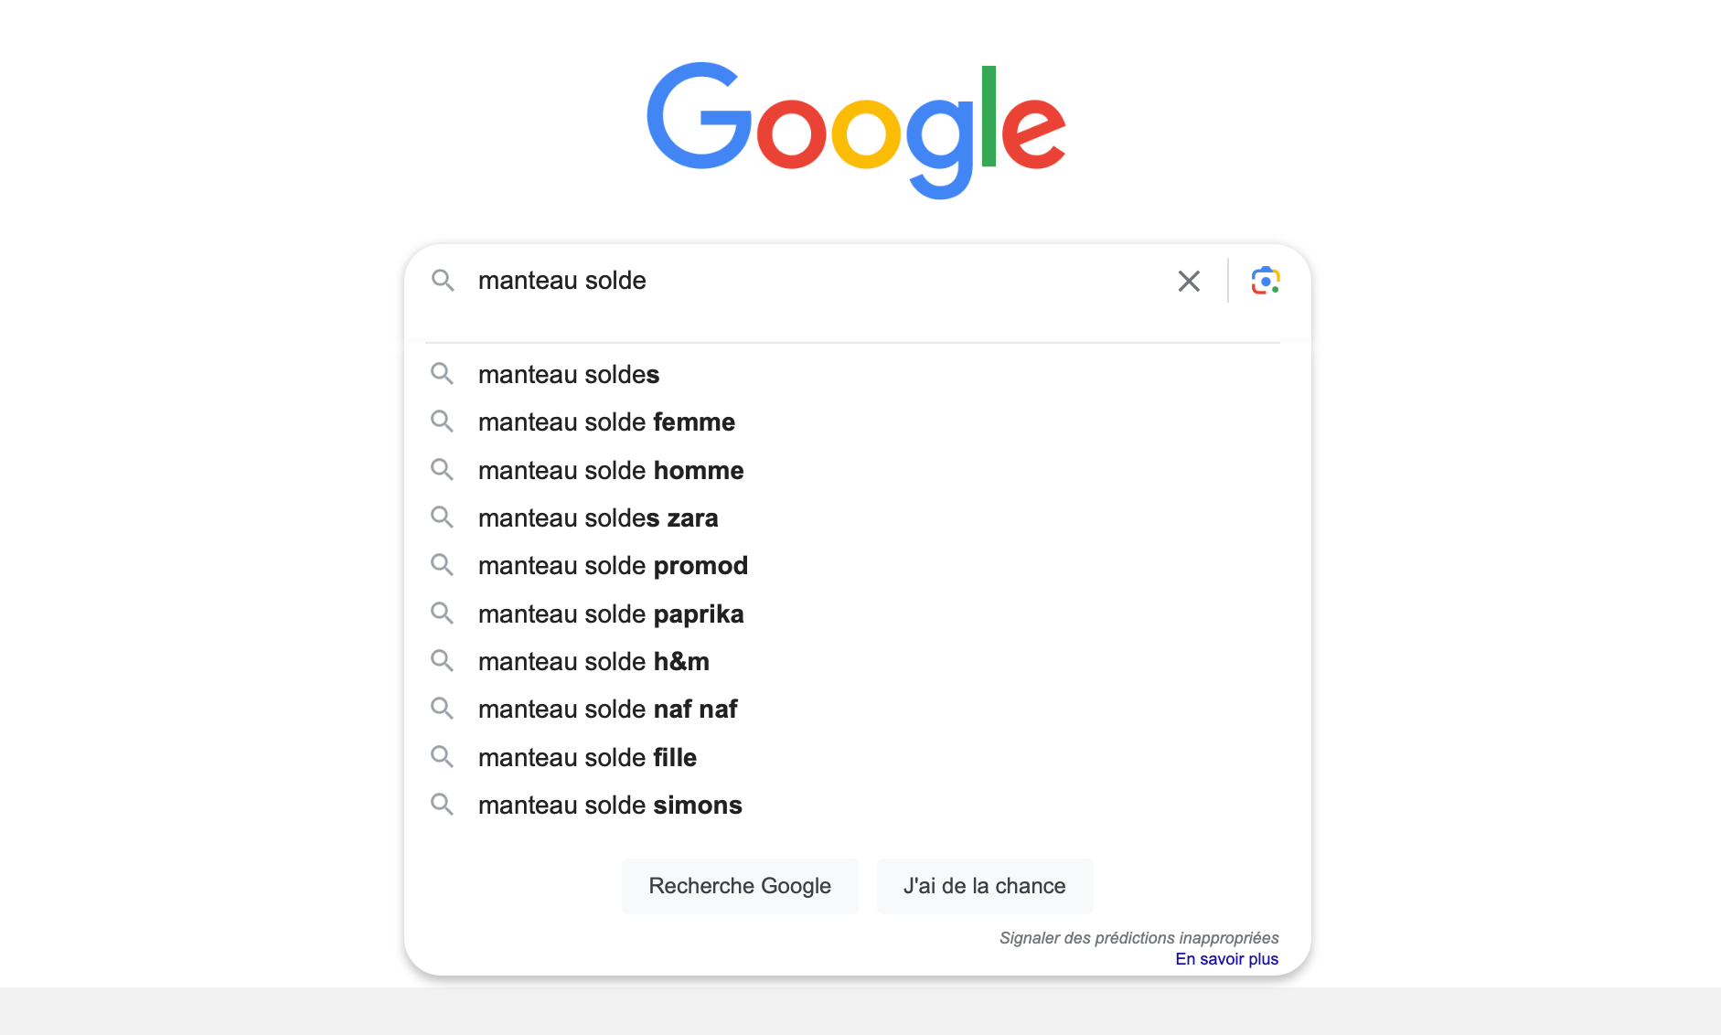Click magnifier icon beside 'manteau solde h&m'
This screenshot has width=1721, height=1035.
pos(443,661)
